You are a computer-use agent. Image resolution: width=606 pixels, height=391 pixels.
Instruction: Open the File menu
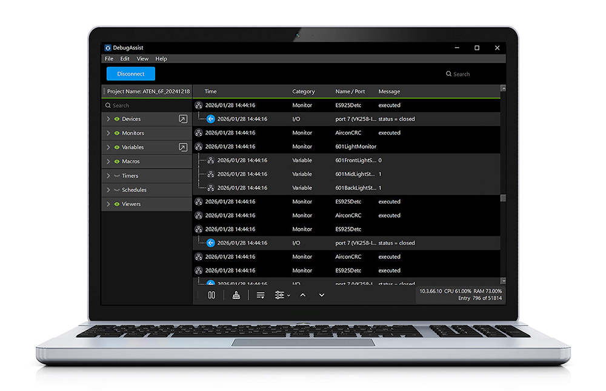click(109, 59)
